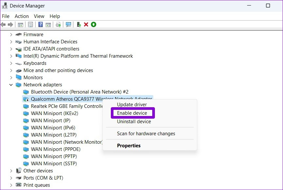Open Properties from the context menu
This screenshot has width=283, height=190.
[x=129, y=146]
